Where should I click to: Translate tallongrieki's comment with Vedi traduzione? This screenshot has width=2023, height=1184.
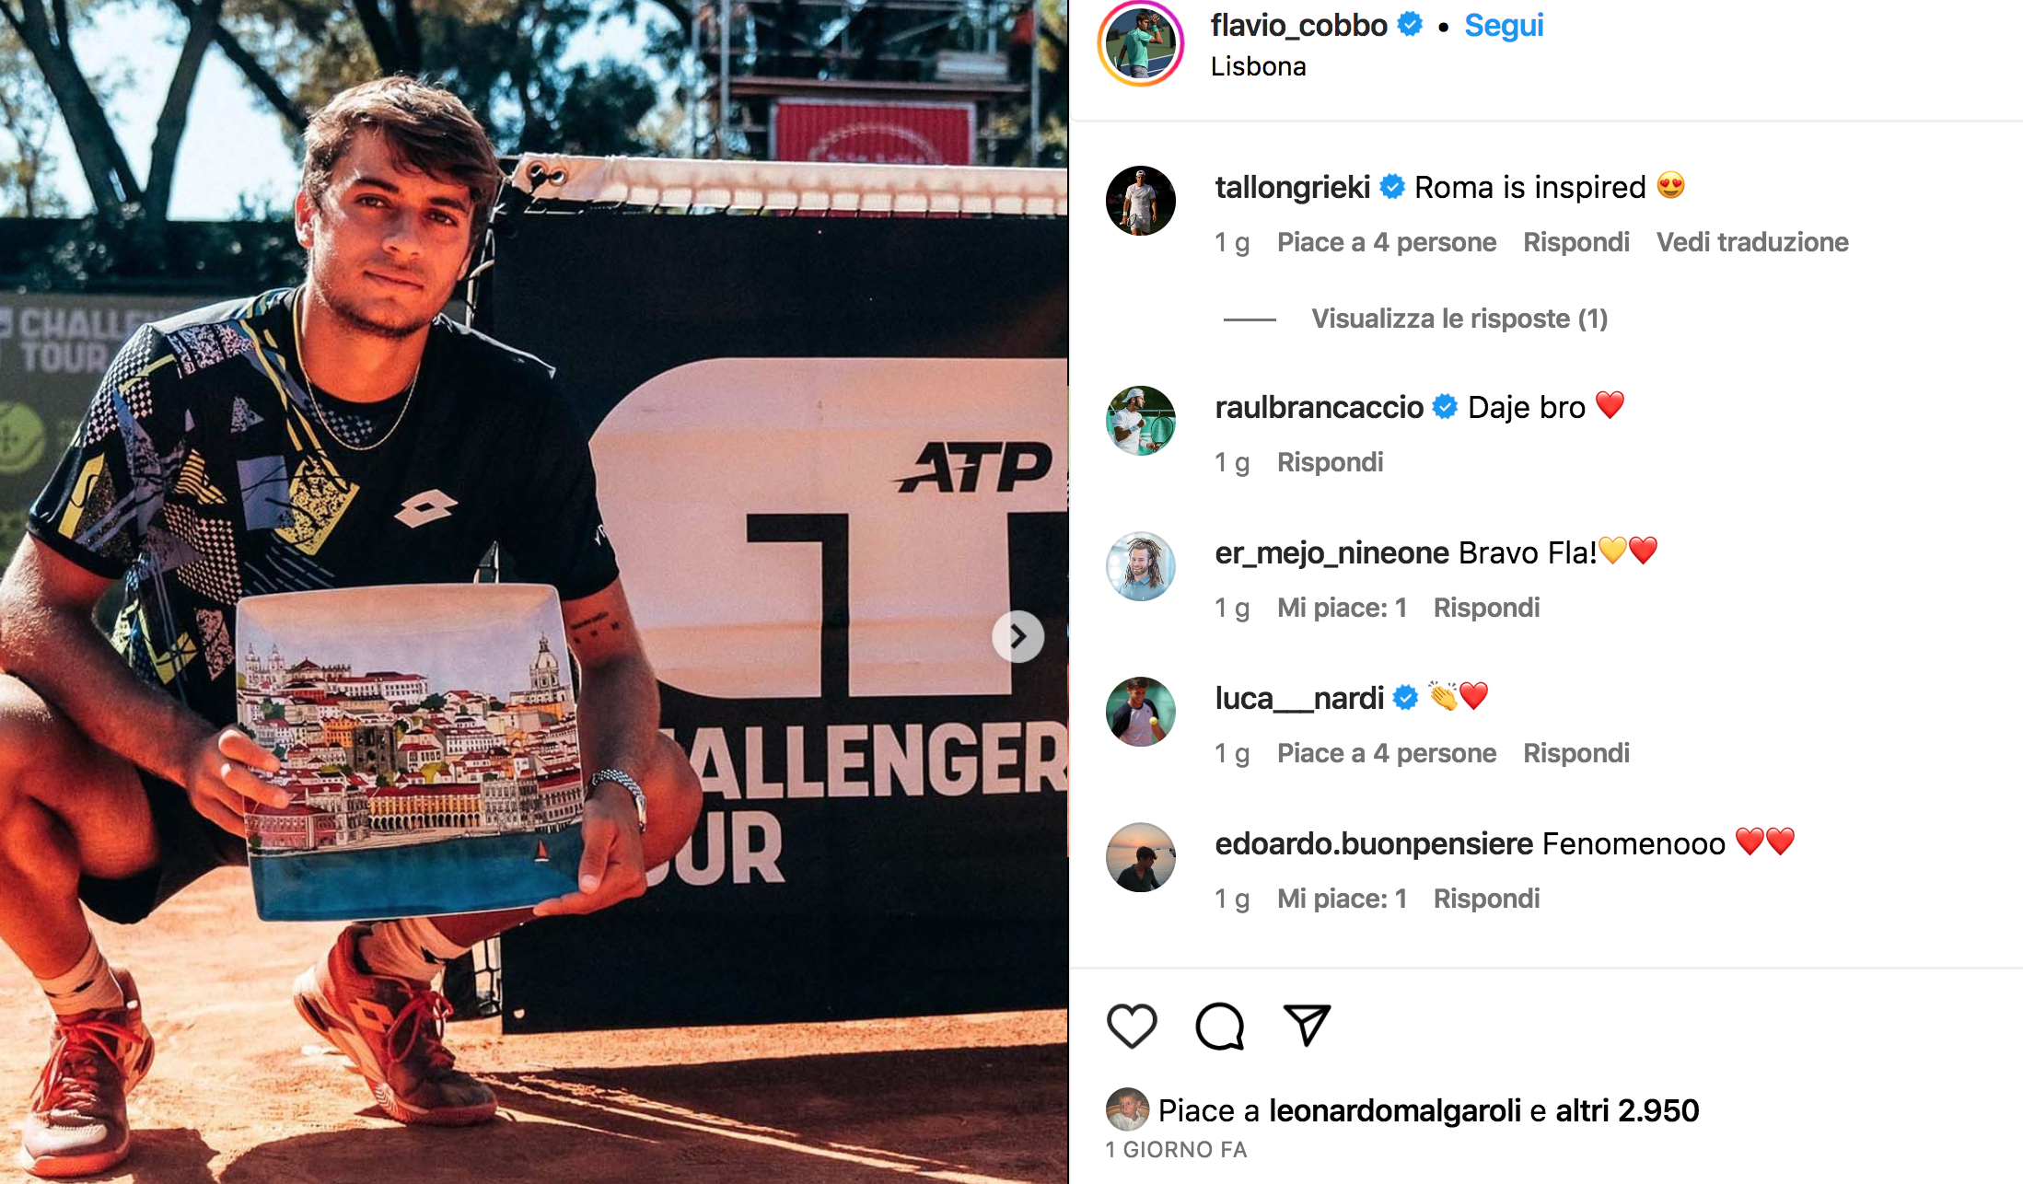(1752, 242)
